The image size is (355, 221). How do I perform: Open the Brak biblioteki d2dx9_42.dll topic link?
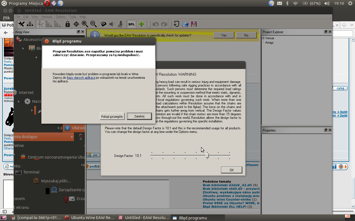click(x=227, y=185)
